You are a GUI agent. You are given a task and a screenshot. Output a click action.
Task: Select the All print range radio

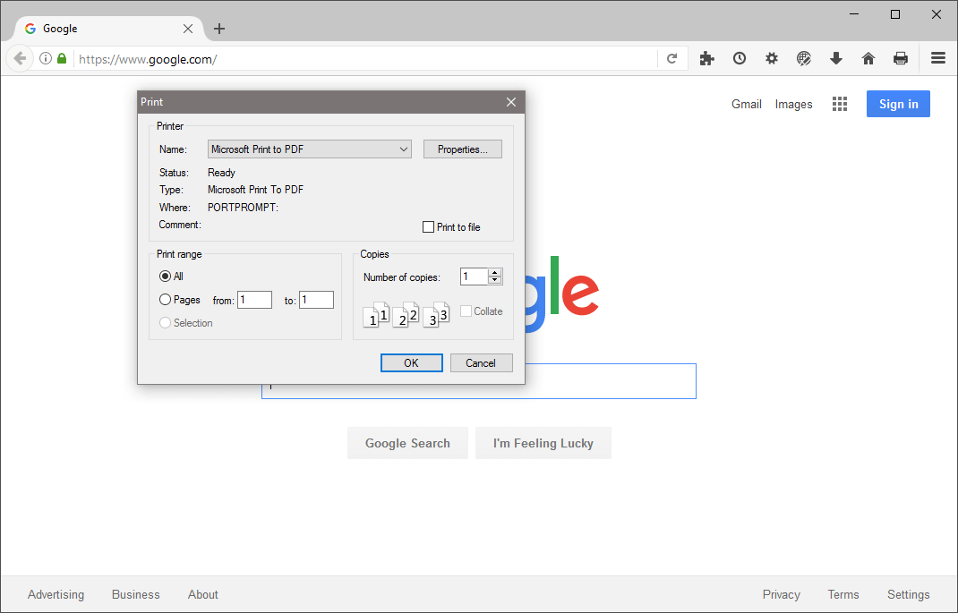[165, 276]
